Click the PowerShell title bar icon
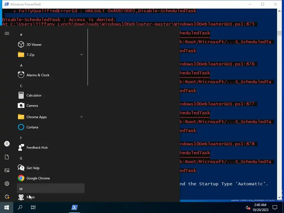 coord(7,4)
